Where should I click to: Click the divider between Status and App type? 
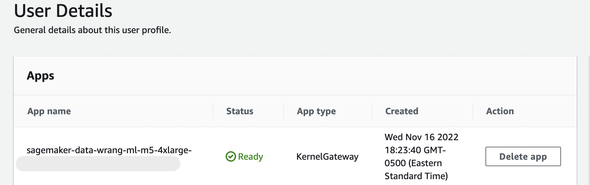(x=284, y=111)
